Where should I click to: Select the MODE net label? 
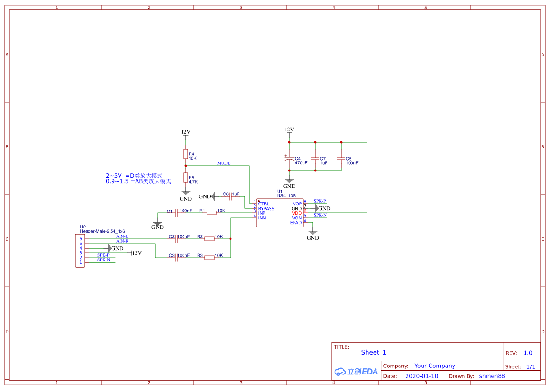(x=224, y=163)
